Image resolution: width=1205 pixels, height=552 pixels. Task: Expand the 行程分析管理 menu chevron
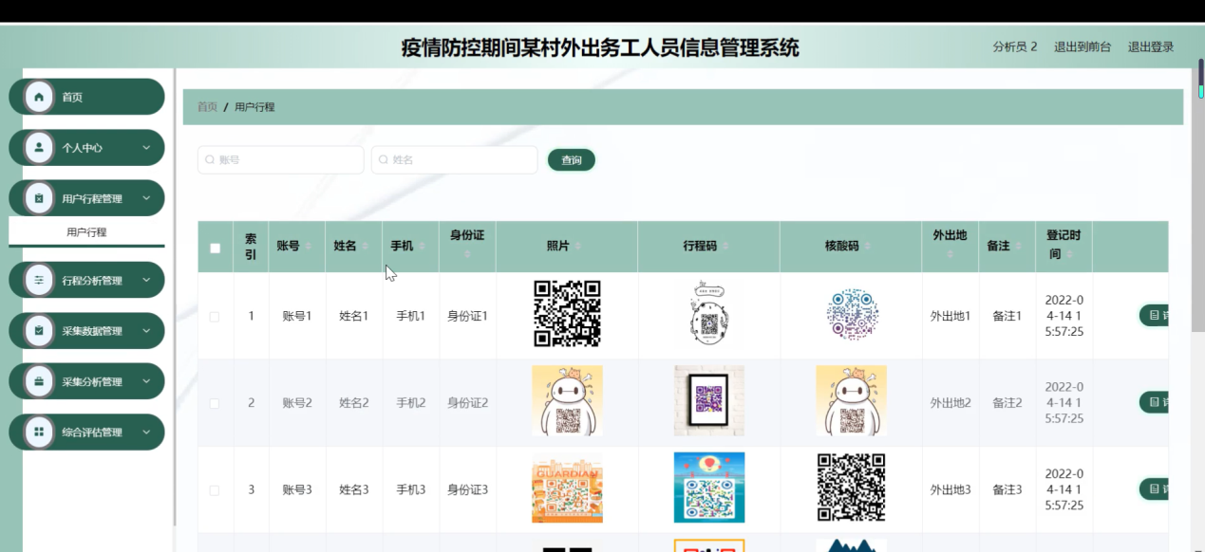[x=146, y=280]
